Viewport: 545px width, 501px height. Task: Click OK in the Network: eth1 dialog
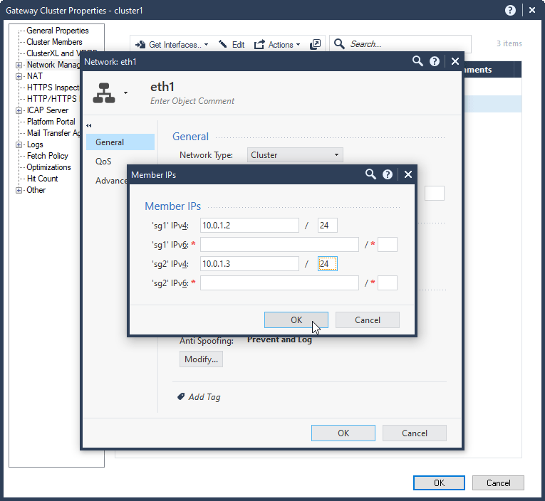tap(343, 433)
